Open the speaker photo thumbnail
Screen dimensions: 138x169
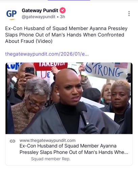69,98
